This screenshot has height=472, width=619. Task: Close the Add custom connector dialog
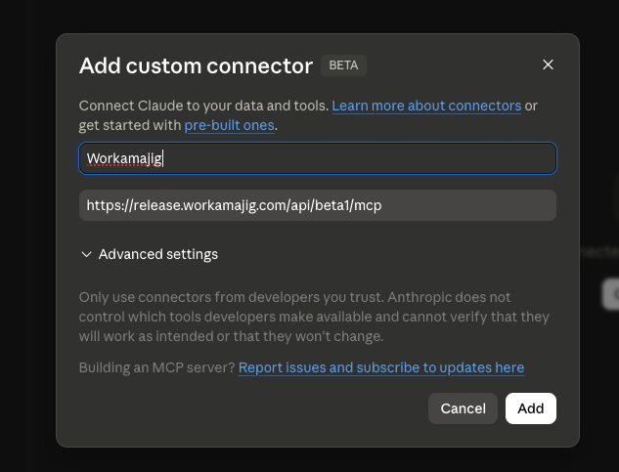(x=548, y=64)
